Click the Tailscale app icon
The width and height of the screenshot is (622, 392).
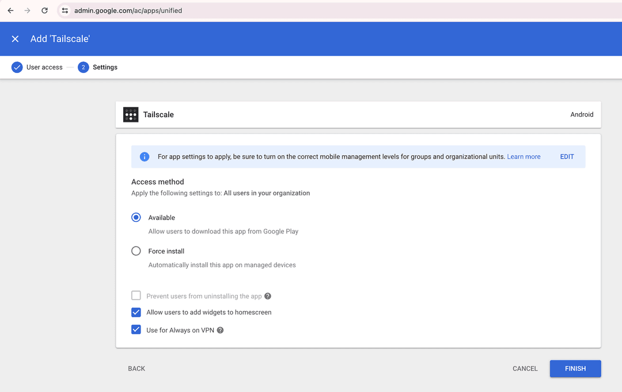pyautogui.click(x=130, y=114)
